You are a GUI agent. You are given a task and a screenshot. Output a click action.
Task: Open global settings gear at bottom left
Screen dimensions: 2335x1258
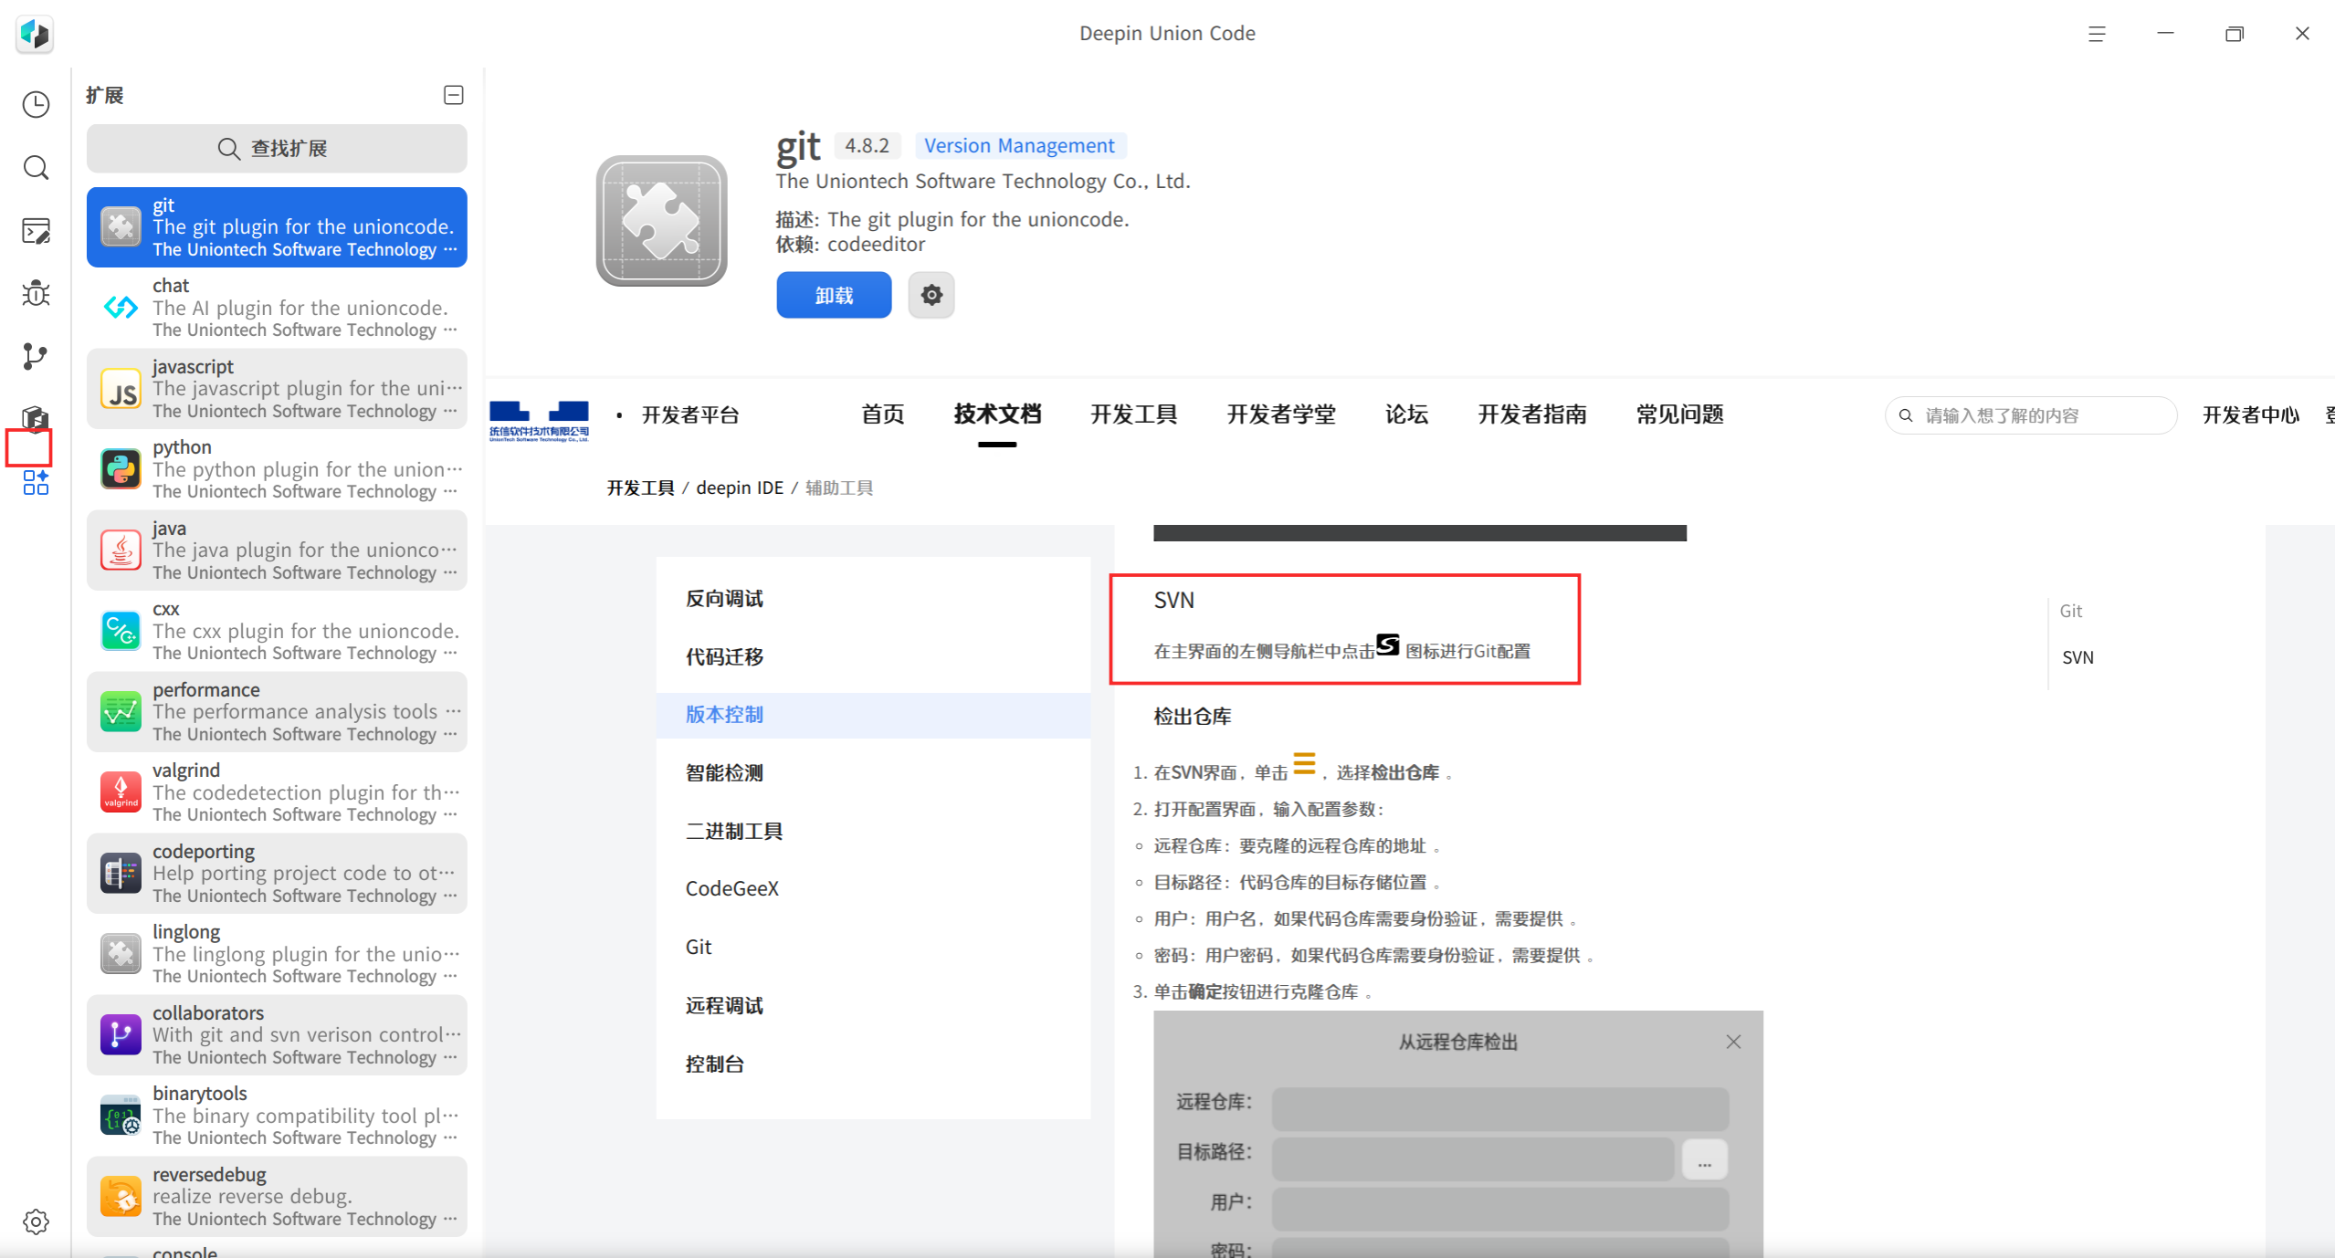(x=36, y=1221)
